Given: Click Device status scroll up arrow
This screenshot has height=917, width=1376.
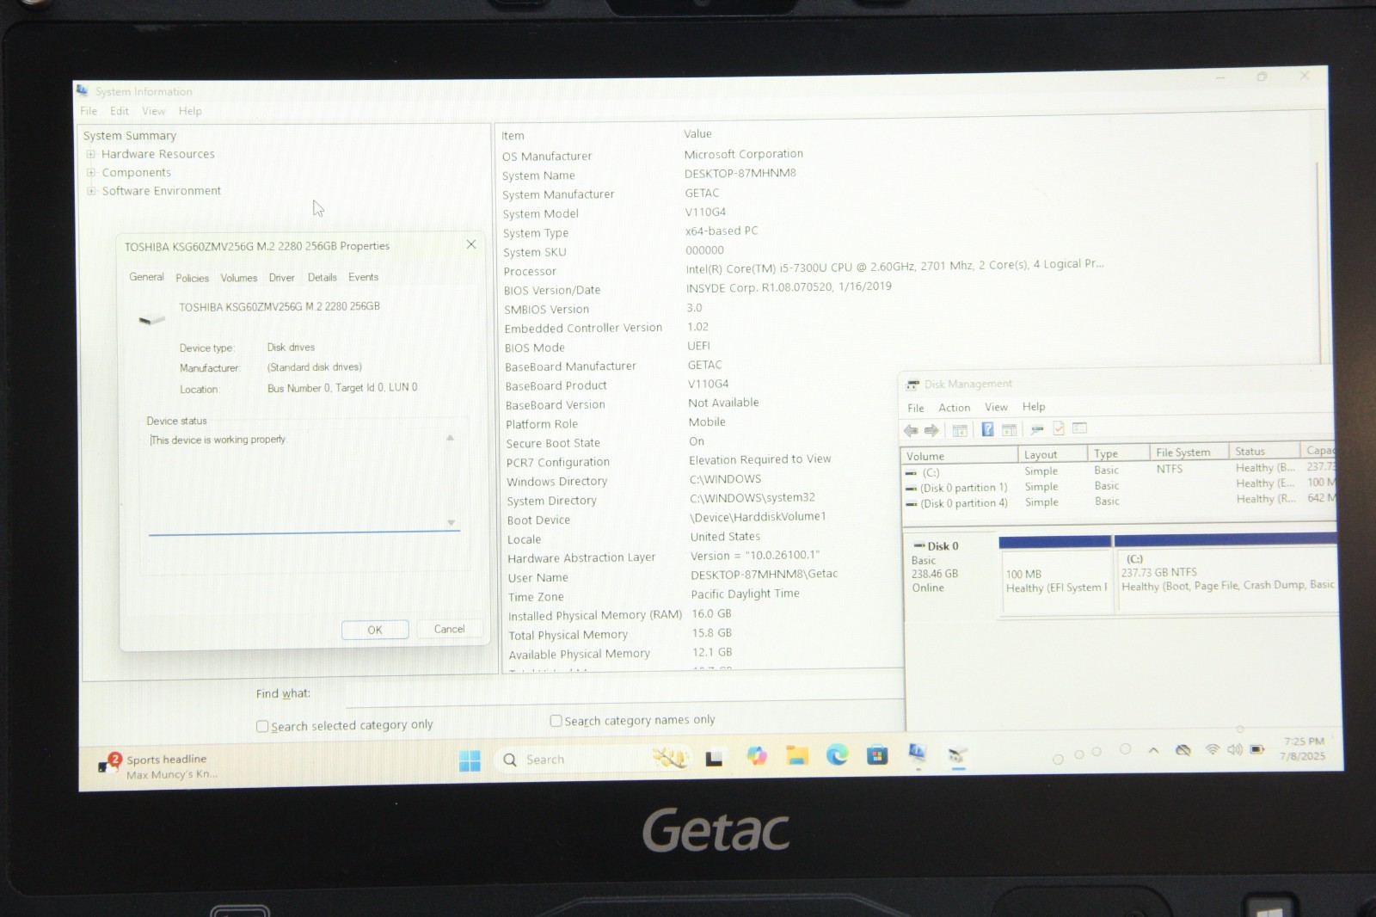Looking at the screenshot, I should pos(450,439).
